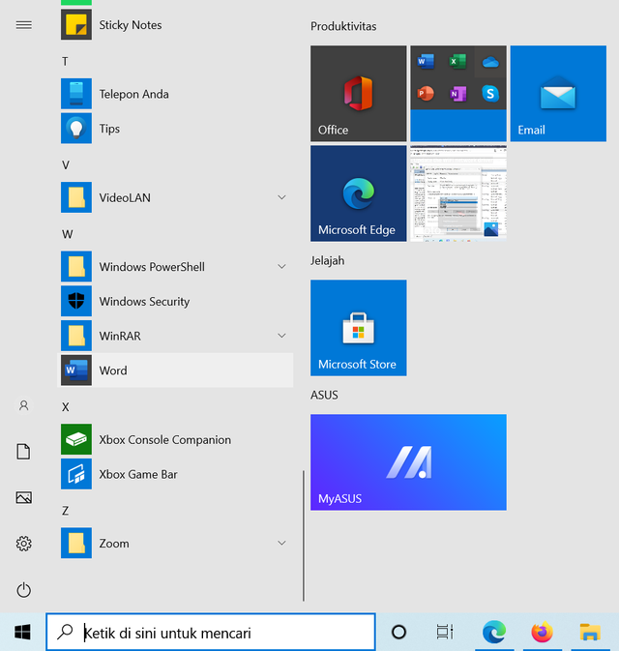The width and height of the screenshot is (619, 651).
Task: Jump to letter T section header
Action: pyautogui.click(x=65, y=62)
